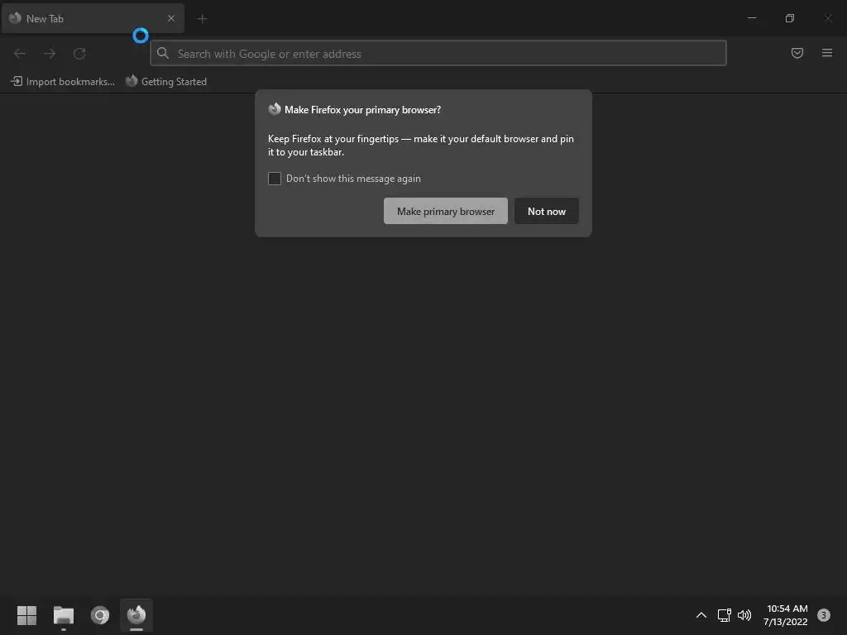The width and height of the screenshot is (847, 635).
Task: Focus the Search with Google address bar
Action: pos(438,54)
